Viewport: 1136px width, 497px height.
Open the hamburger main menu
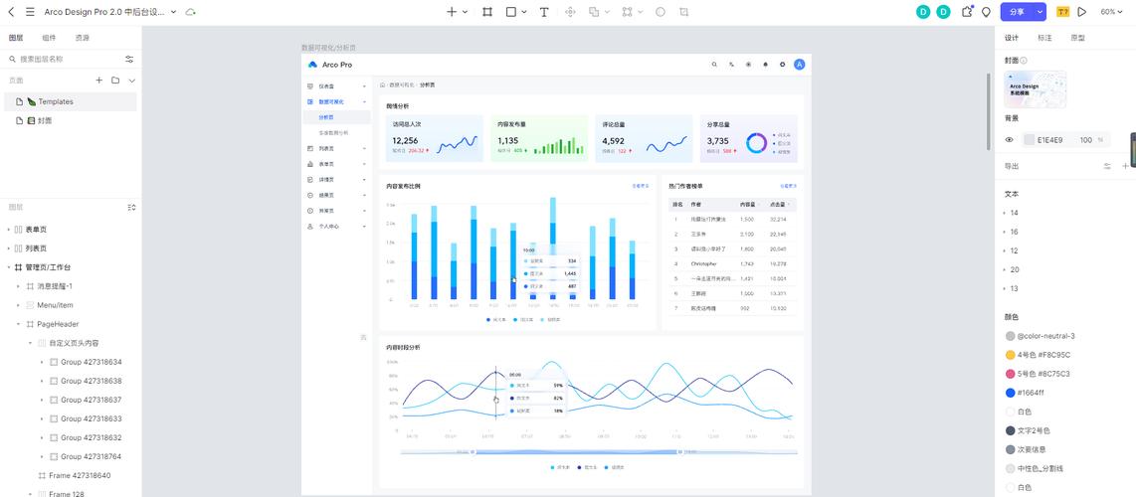[30, 12]
